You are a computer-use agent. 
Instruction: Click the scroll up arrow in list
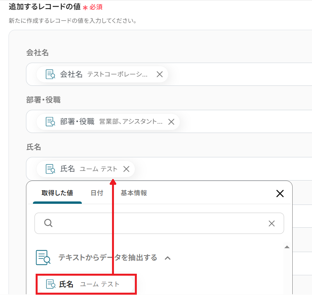pos(287,247)
